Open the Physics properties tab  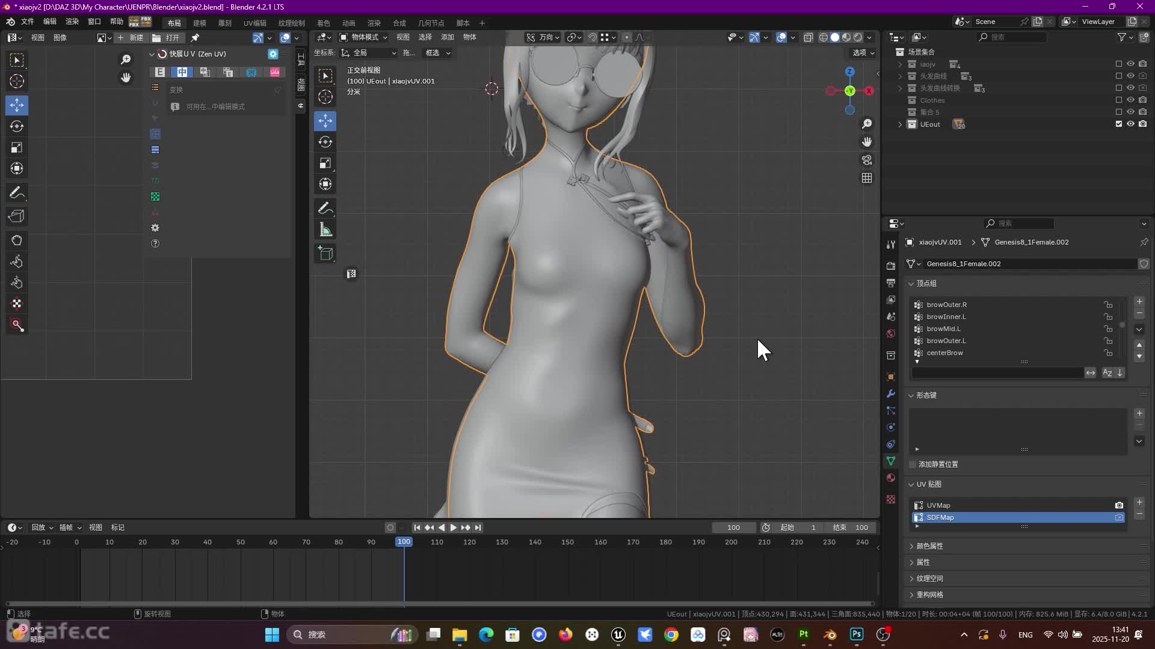point(890,427)
